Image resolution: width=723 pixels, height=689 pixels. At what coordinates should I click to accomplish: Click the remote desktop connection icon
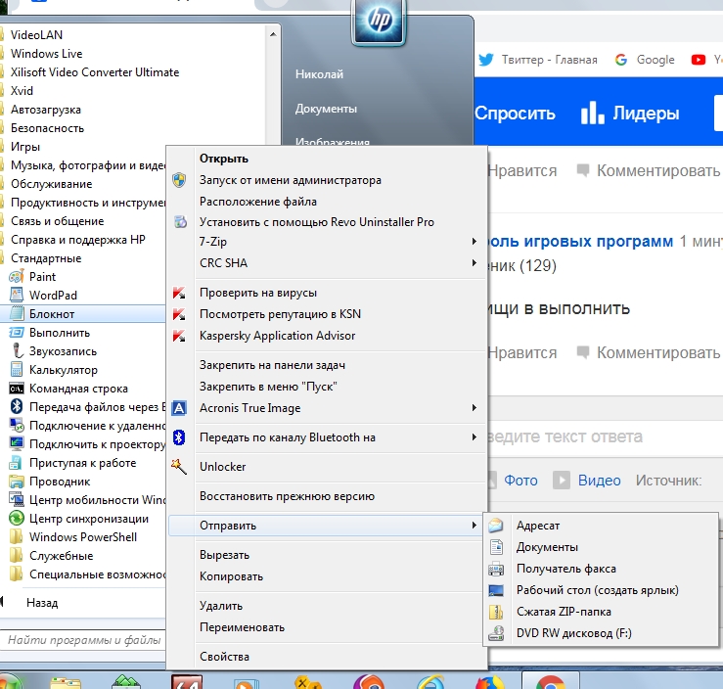click(17, 425)
